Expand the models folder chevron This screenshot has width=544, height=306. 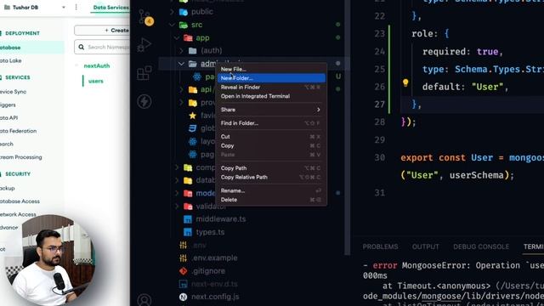click(177, 193)
